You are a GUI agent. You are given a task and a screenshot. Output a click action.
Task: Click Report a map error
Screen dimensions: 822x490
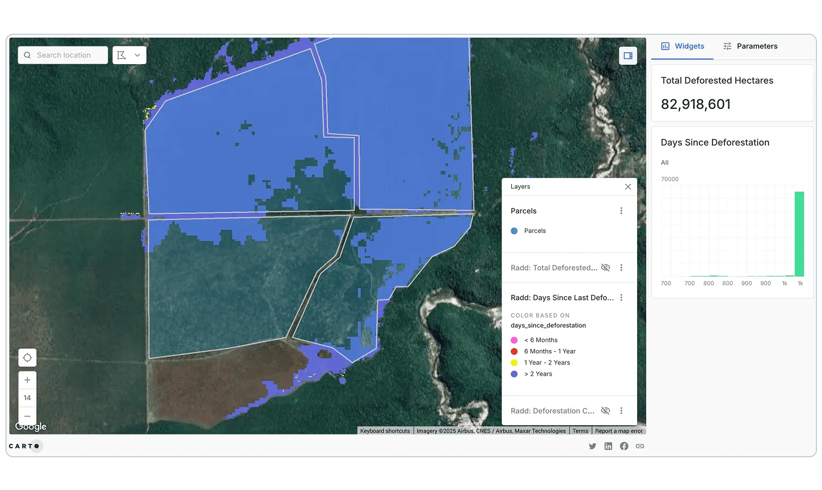pyautogui.click(x=619, y=431)
